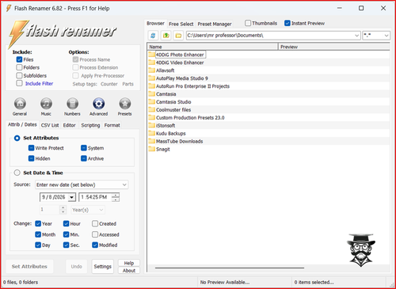This screenshot has width=396, height=289.
Task: Uncheck the Files include checkbox
Action: click(x=19, y=59)
